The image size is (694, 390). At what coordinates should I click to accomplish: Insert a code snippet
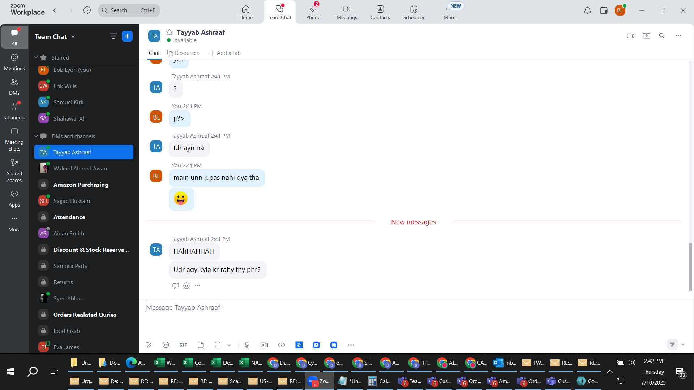coord(282,345)
